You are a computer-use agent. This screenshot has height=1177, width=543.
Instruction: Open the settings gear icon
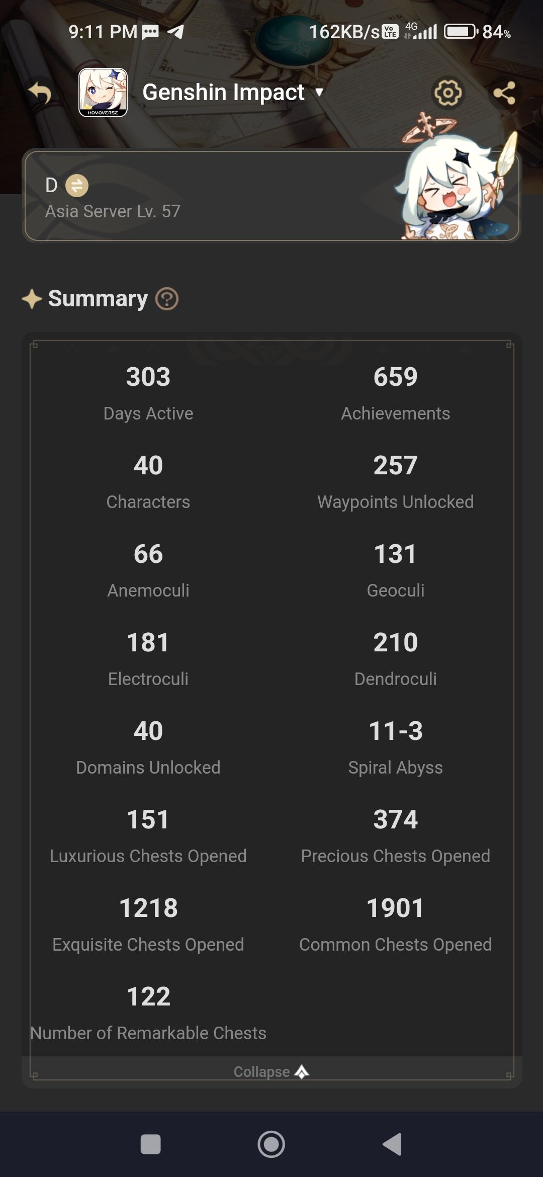447,93
